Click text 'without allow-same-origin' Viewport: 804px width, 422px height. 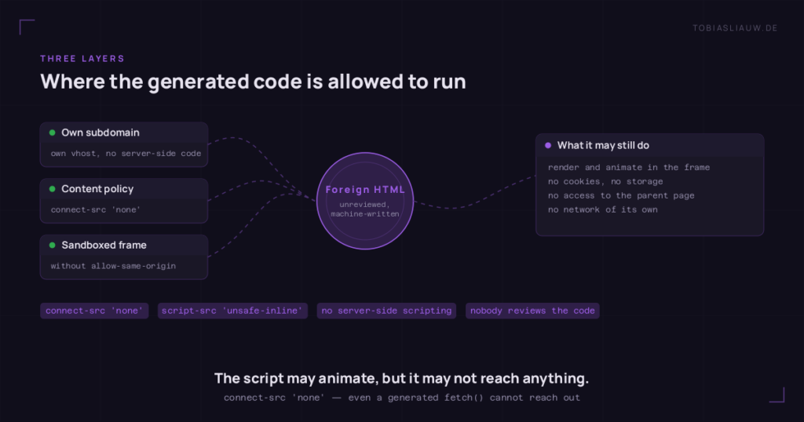[113, 267]
